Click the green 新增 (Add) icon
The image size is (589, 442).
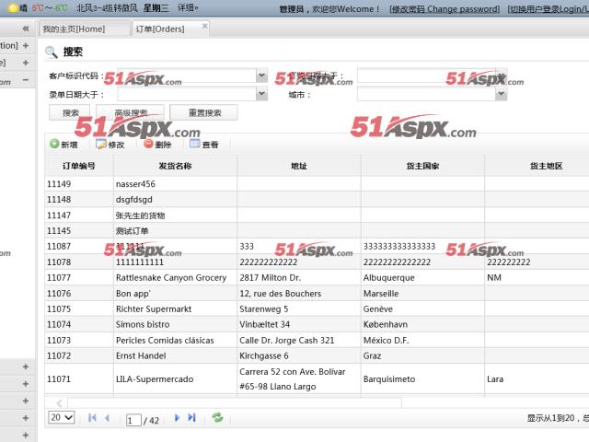(x=54, y=145)
